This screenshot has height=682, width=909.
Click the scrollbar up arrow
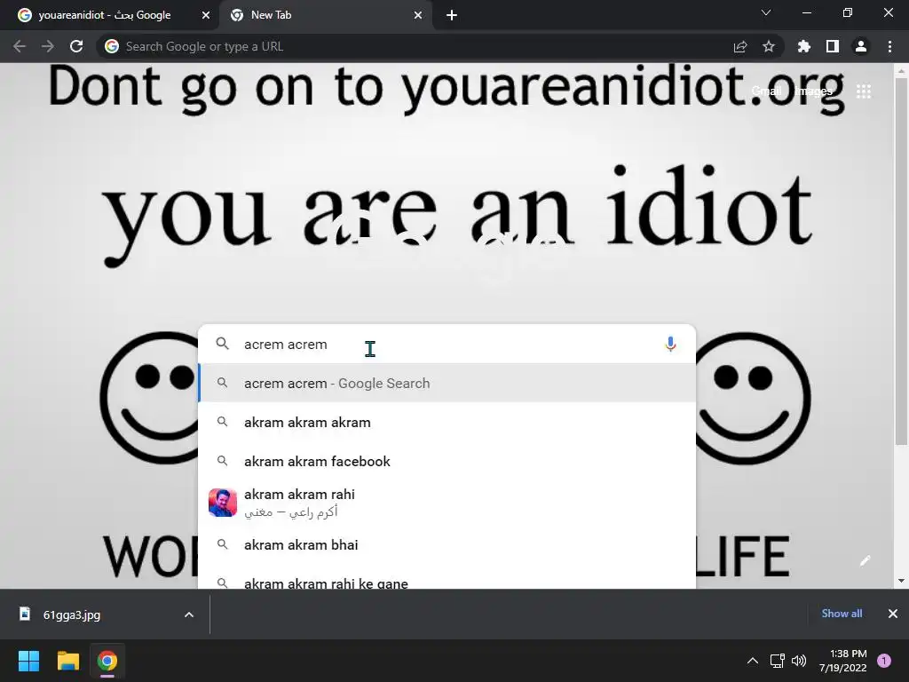pyautogui.click(x=901, y=71)
